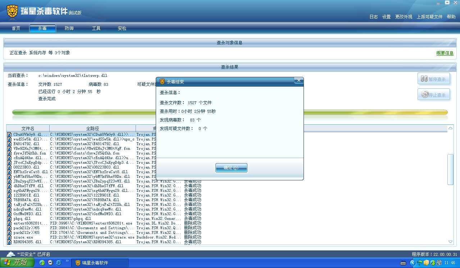Open the 安检 tab
The image size is (460, 268).
click(122, 28)
